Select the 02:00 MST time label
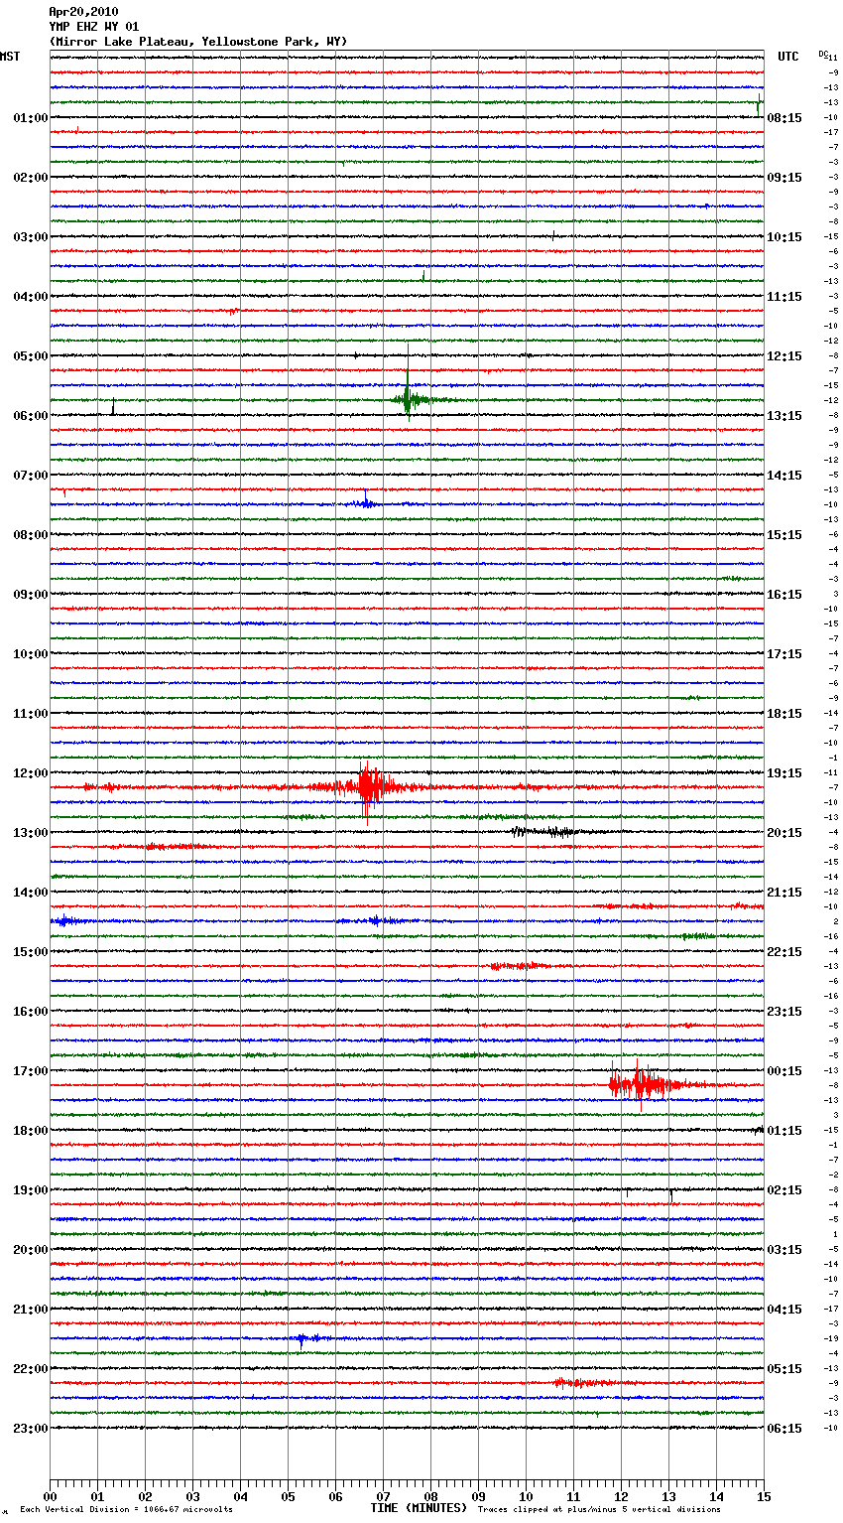This screenshot has width=843, height=1523. (31, 178)
